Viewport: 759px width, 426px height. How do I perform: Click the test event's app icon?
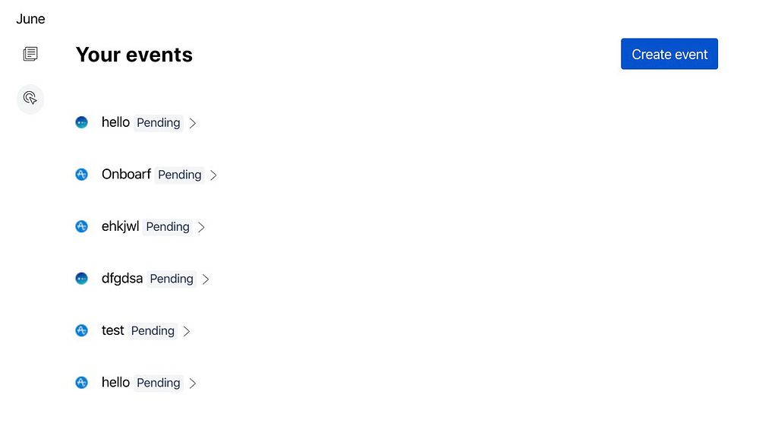click(82, 330)
